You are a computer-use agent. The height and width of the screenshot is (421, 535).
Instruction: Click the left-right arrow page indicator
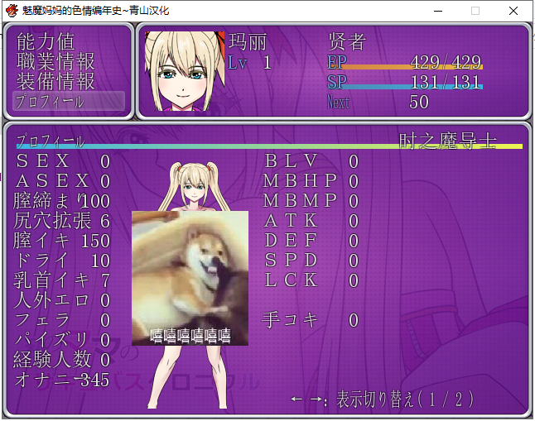(308, 399)
